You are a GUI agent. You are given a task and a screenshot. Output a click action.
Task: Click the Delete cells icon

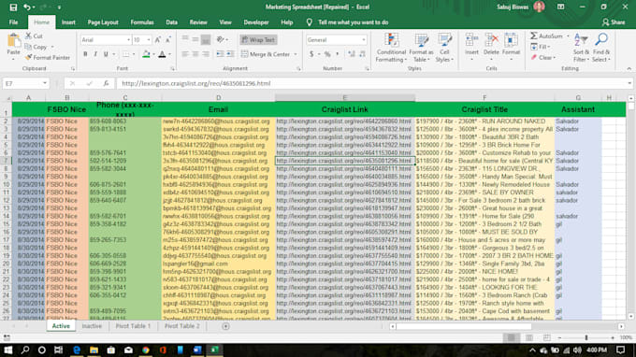pos(491,40)
